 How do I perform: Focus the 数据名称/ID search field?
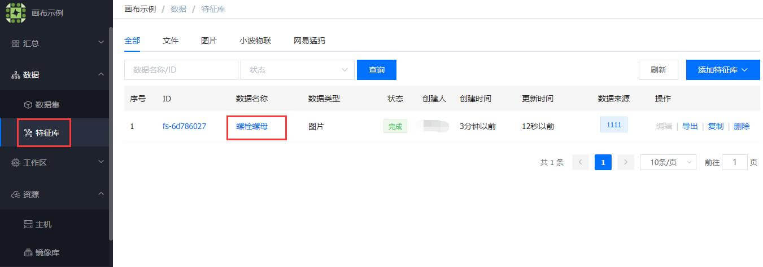pos(181,70)
